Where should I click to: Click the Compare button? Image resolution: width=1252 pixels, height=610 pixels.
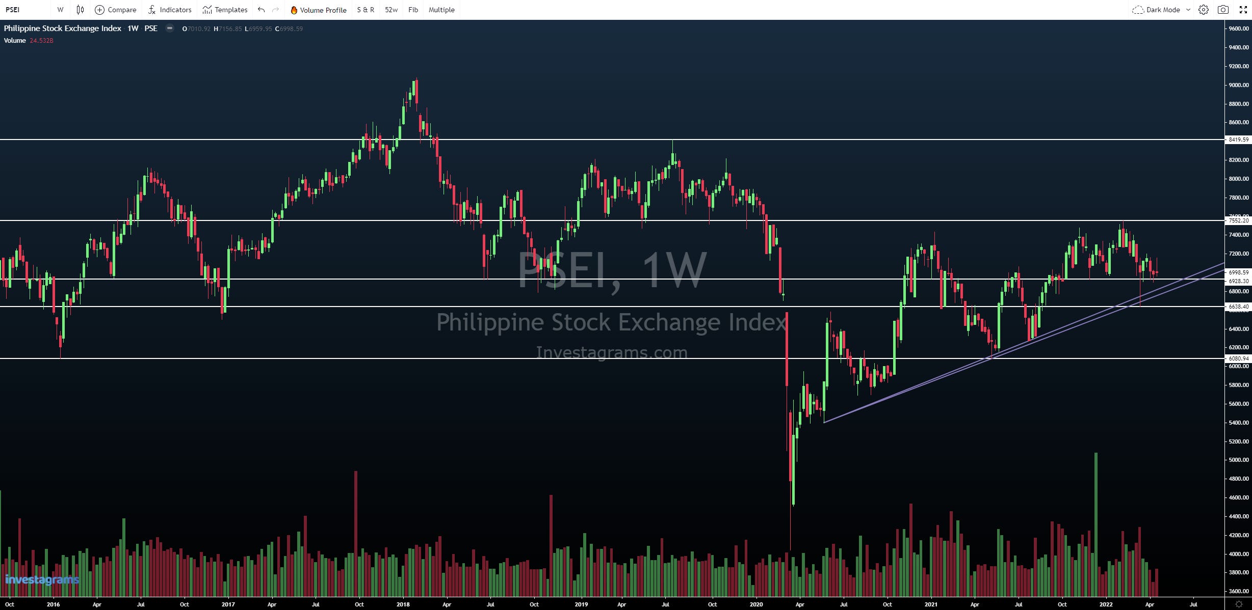click(116, 10)
